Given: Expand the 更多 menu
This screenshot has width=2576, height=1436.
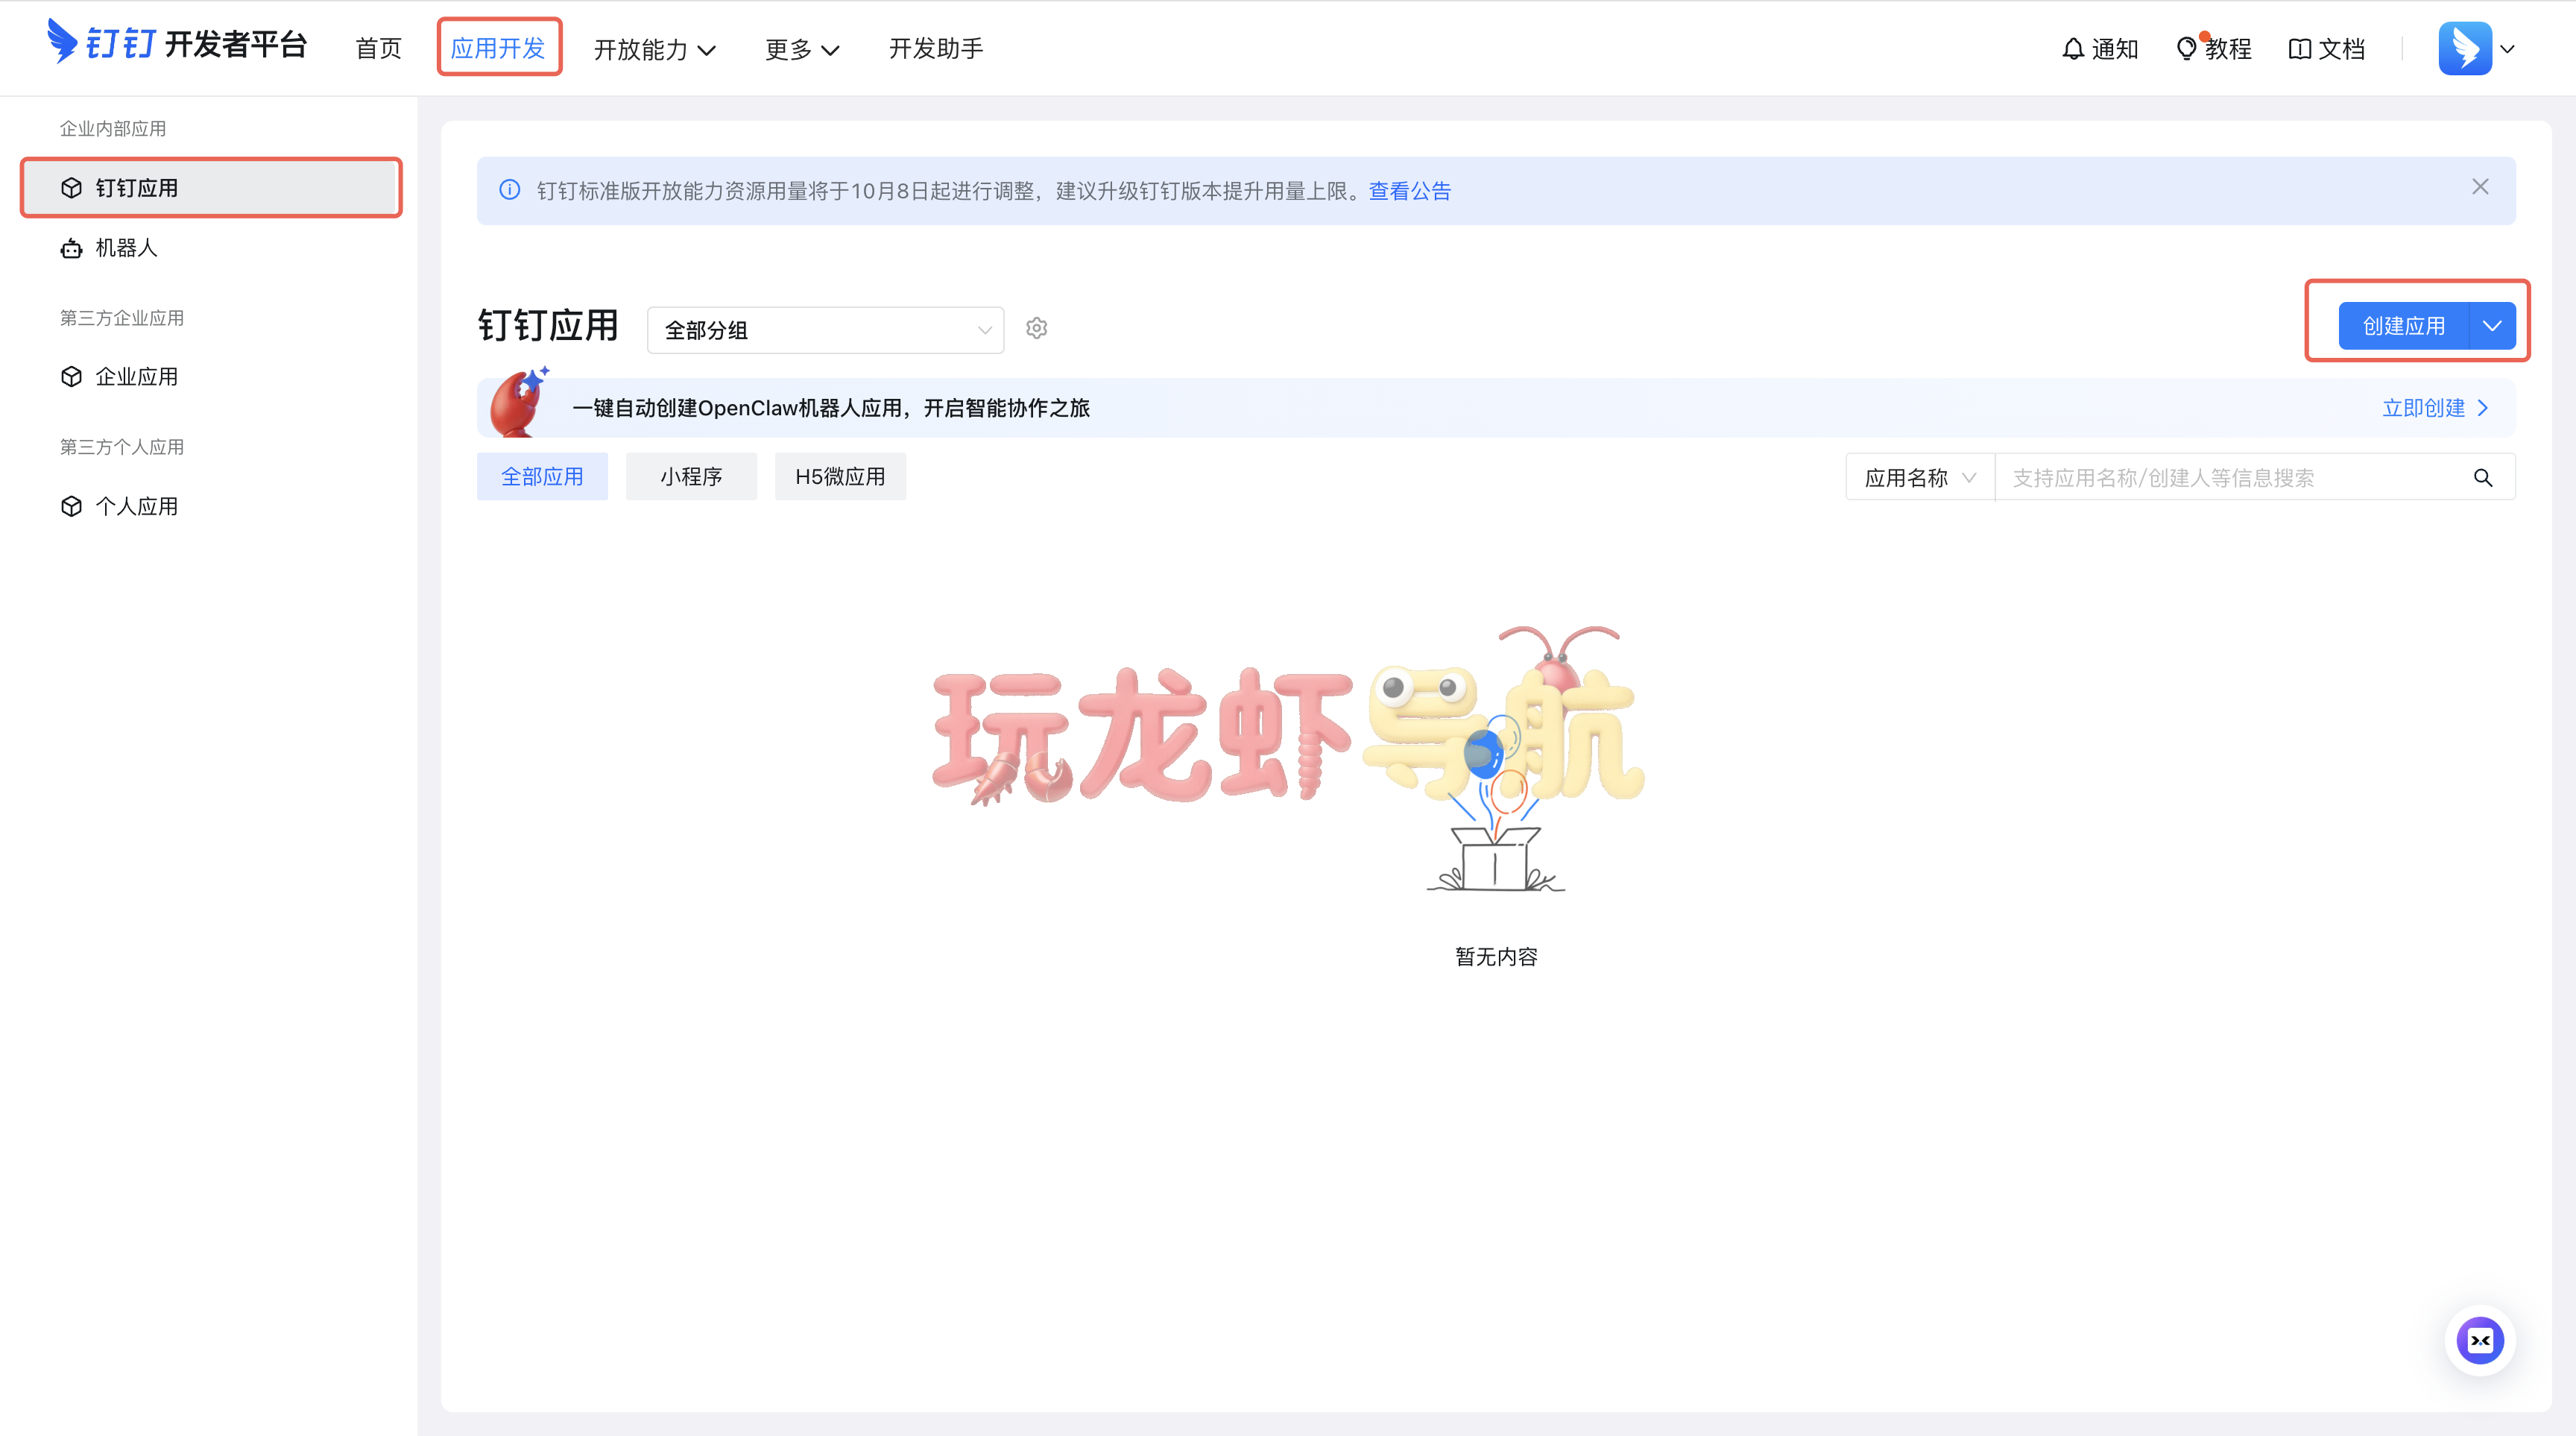Looking at the screenshot, I should [x=802, y=49].
